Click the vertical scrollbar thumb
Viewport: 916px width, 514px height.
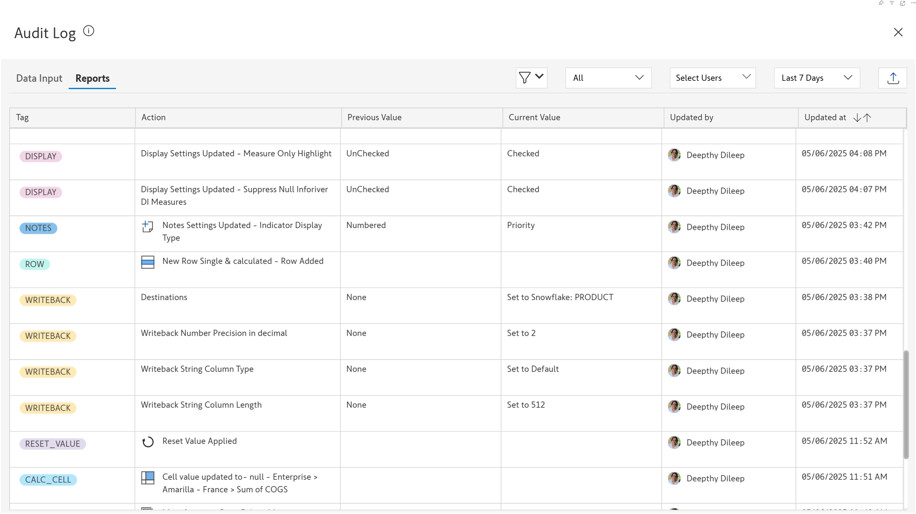coord(906,404)
